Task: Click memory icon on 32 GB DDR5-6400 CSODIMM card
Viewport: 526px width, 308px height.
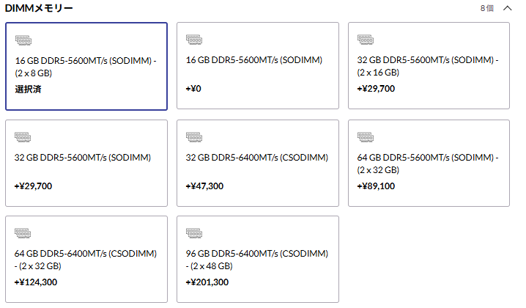Action: click(x=194, y=137)
